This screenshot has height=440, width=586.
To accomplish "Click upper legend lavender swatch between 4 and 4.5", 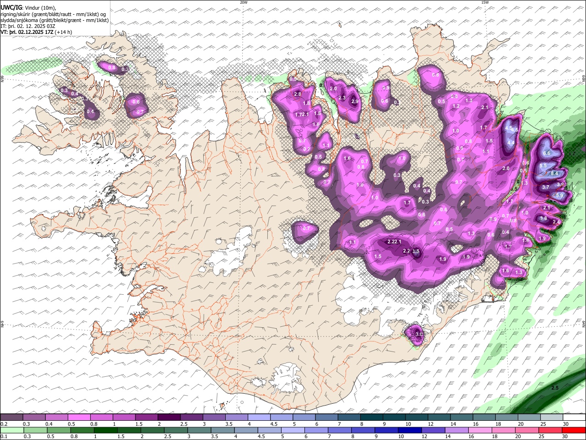I will point(259,418).
